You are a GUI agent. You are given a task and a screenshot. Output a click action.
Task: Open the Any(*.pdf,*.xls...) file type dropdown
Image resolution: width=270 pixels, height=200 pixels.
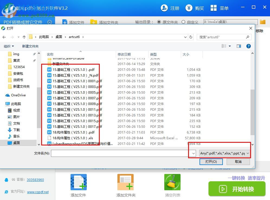pyautogui.click(x=224, y=153)
